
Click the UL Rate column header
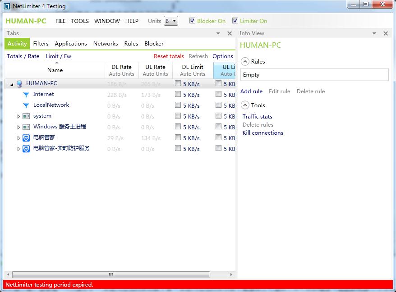point(155,70)
